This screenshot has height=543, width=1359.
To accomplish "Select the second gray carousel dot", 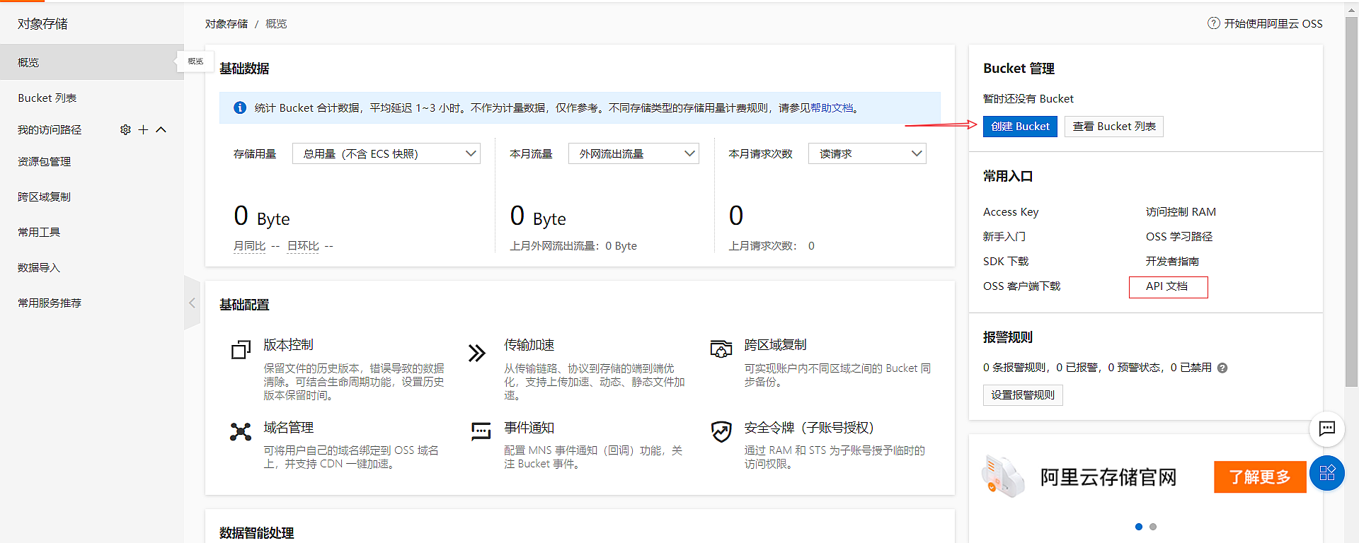I will (1153, 527).
